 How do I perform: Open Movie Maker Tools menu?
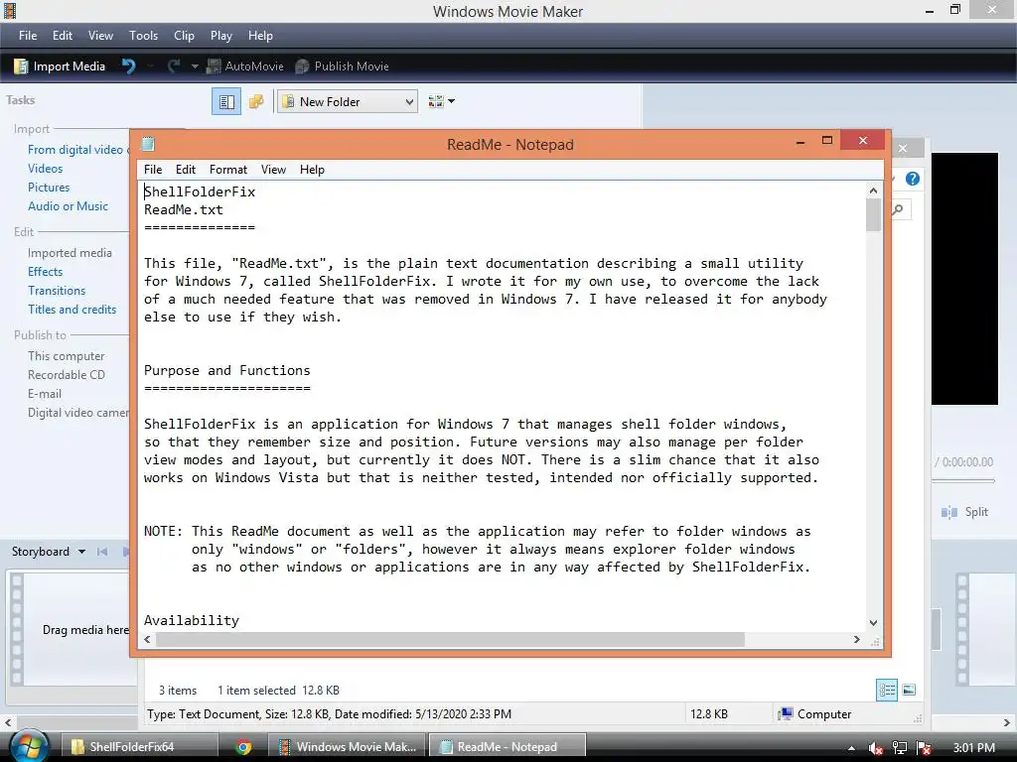143,36
